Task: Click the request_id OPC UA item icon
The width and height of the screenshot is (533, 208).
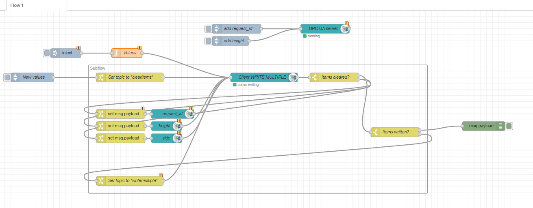Action: (x=189, y=114)
